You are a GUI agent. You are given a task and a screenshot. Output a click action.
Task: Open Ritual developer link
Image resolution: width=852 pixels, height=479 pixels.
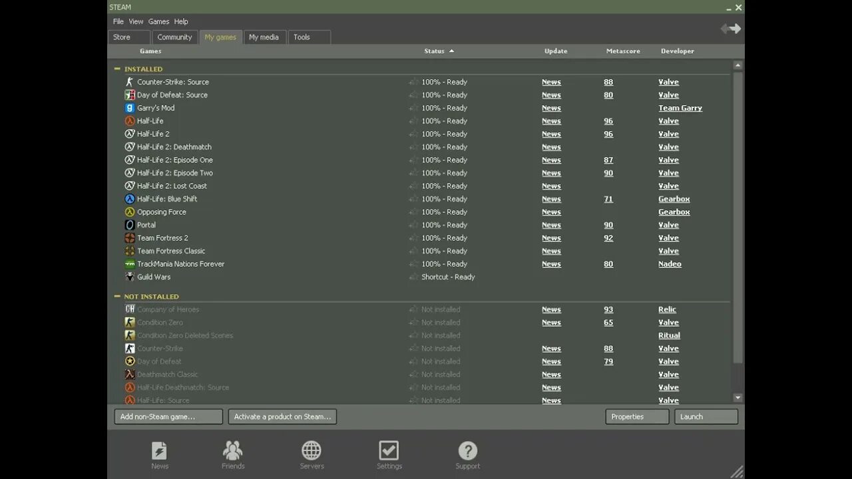pos(669,335)
